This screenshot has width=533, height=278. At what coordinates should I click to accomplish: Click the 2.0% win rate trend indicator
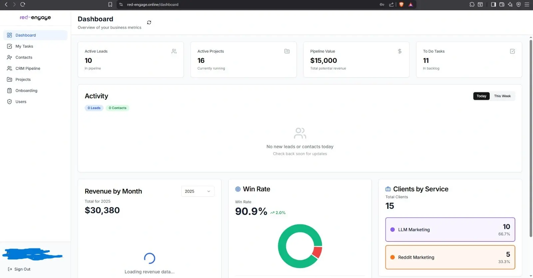tap(278, 212)
